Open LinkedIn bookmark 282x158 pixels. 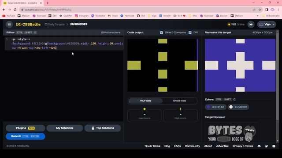click(165, 16)
